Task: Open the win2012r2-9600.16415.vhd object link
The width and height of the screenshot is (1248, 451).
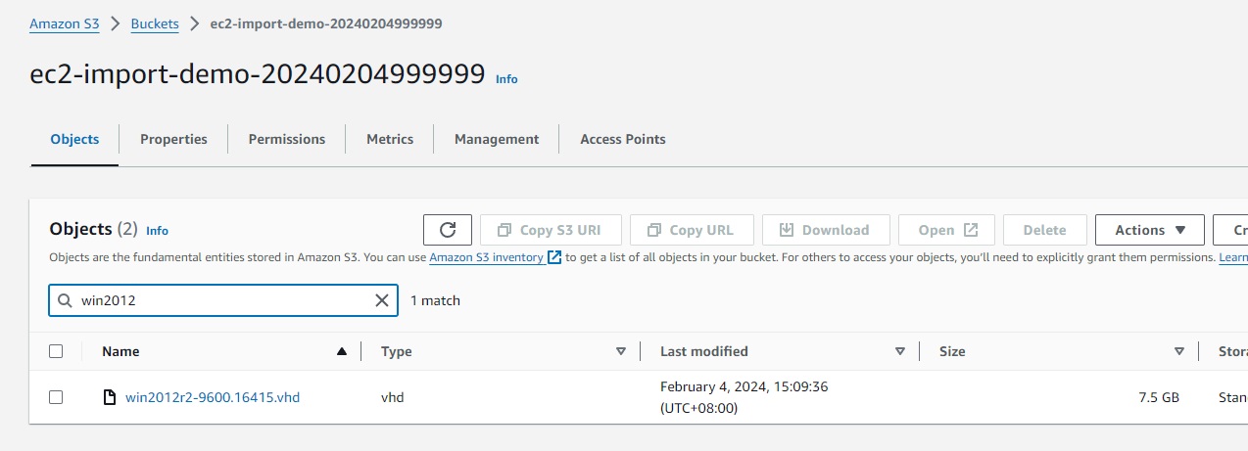Action: 213,397
